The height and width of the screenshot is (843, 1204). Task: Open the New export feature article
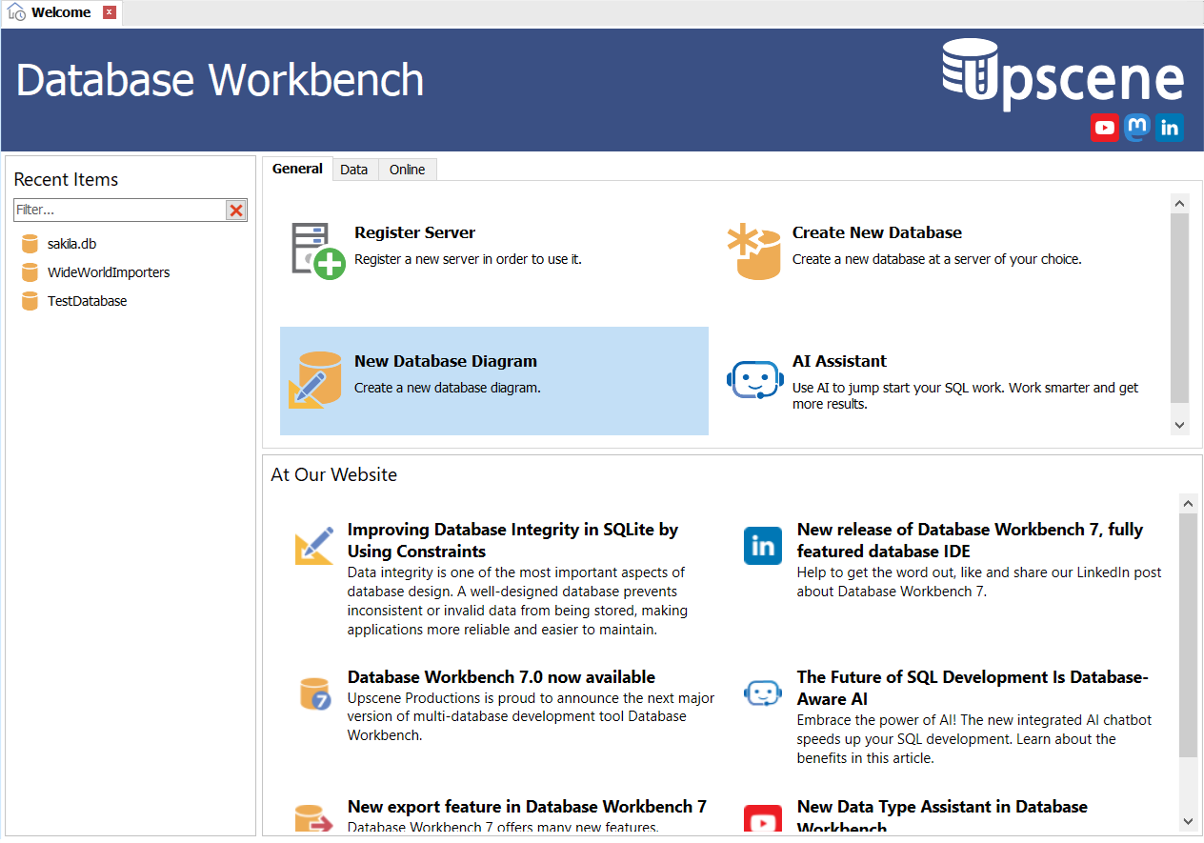coord(527,807)
